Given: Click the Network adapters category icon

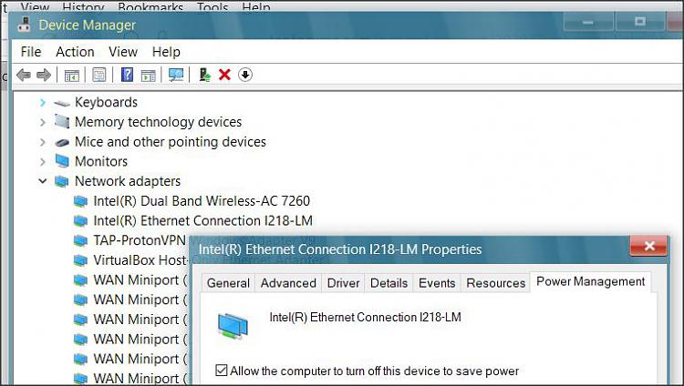Looking at the screenshot, I should (x=61, y=181).
